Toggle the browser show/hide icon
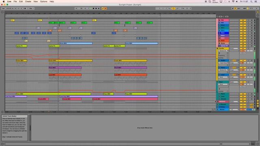Screen dimensions: 260x146 coord(2,12)
